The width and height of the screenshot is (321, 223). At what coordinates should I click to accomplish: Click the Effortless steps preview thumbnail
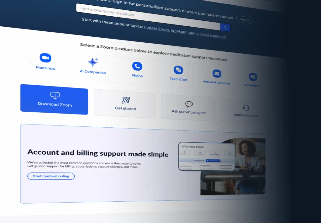pyautogui.click(x=207, y=156)
